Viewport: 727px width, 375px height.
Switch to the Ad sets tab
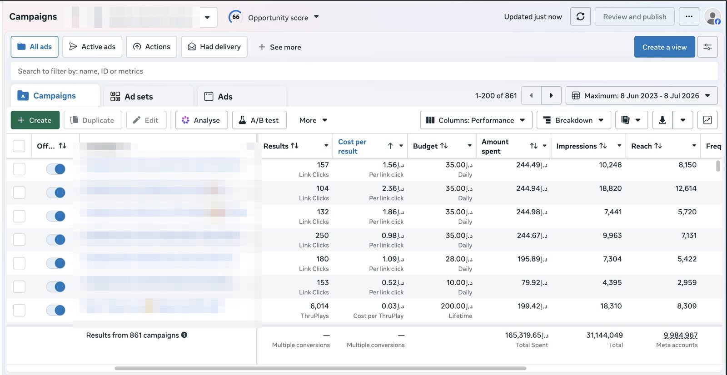(148, 96)
